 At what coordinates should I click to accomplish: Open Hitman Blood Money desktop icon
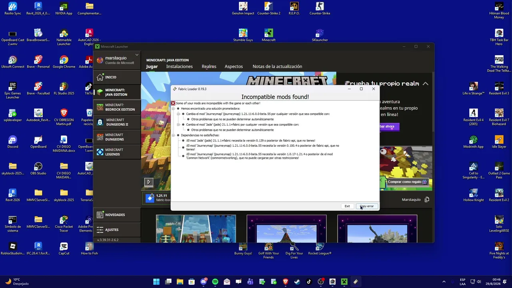pyautogui.click(x=499, y=10)
